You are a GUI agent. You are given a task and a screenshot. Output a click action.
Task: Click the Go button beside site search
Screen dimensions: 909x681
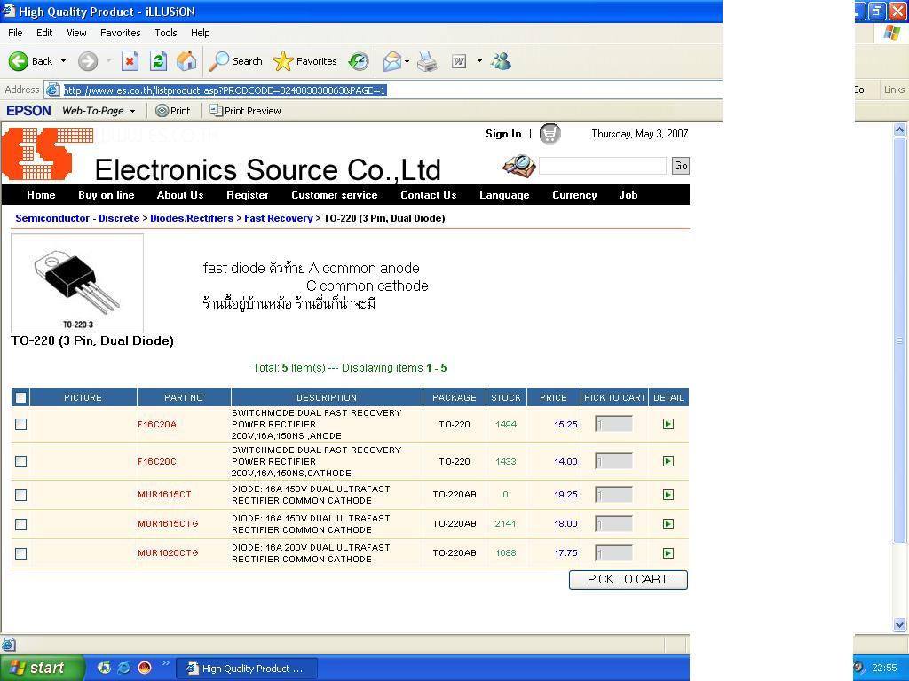click(x=681, y=166)
